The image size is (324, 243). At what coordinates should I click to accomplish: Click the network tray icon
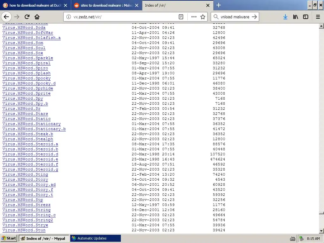(x=302, y=239)
